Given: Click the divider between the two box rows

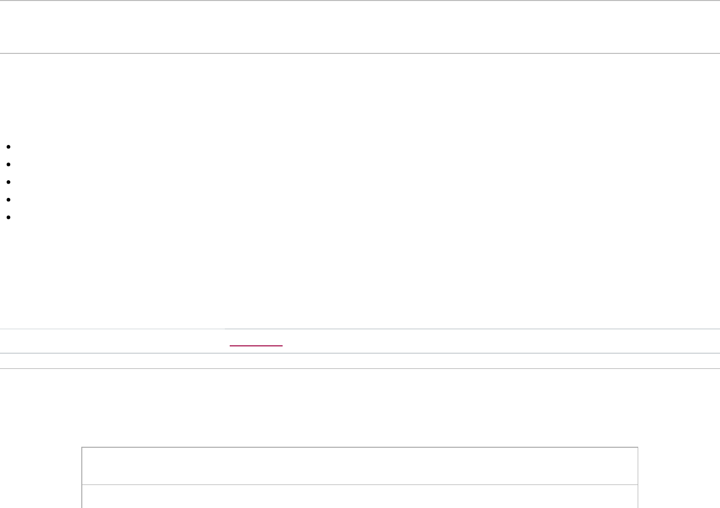Looking at the screenshot, I should [x=360, y=484].
